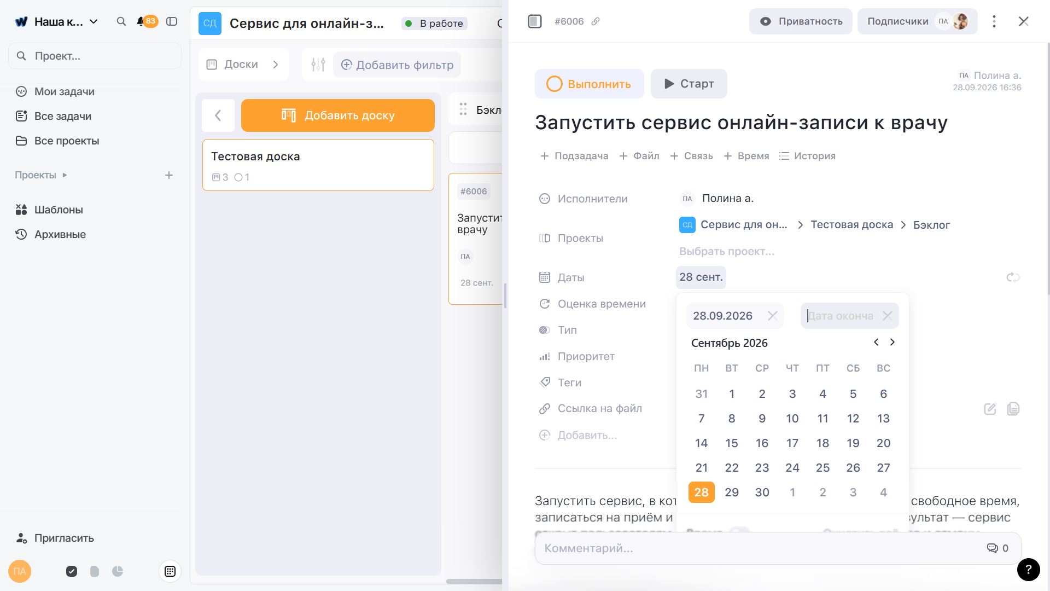Go to the previous month in the calendar
Viewport: 1050px width, 591px height.
pos(876,342)
